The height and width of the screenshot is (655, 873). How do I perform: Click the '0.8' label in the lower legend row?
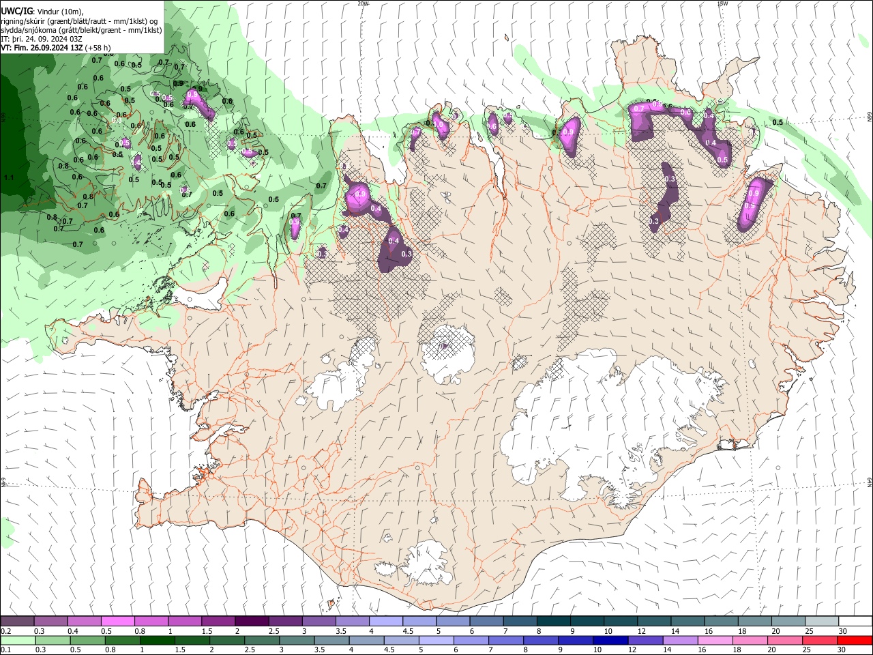[110, 650]
